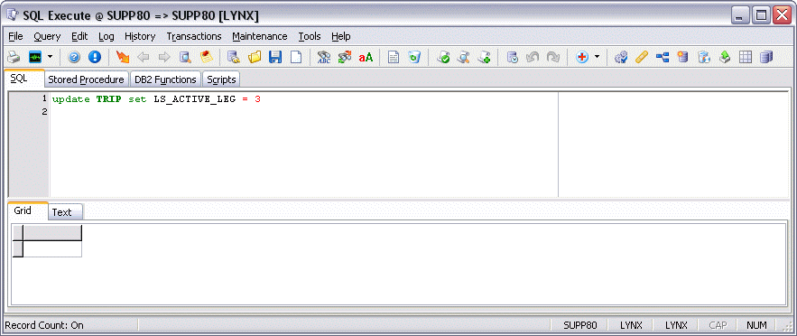Screen dimensions: 797x336
Task: Click the blue question mark help icon
Action: pyautogui.click(x=74, y=58)
